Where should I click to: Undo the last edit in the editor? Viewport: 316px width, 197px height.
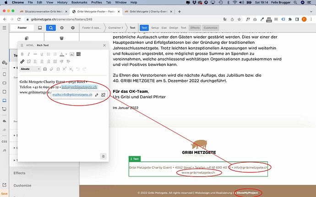pyautogui.click(x=78, y=69)
